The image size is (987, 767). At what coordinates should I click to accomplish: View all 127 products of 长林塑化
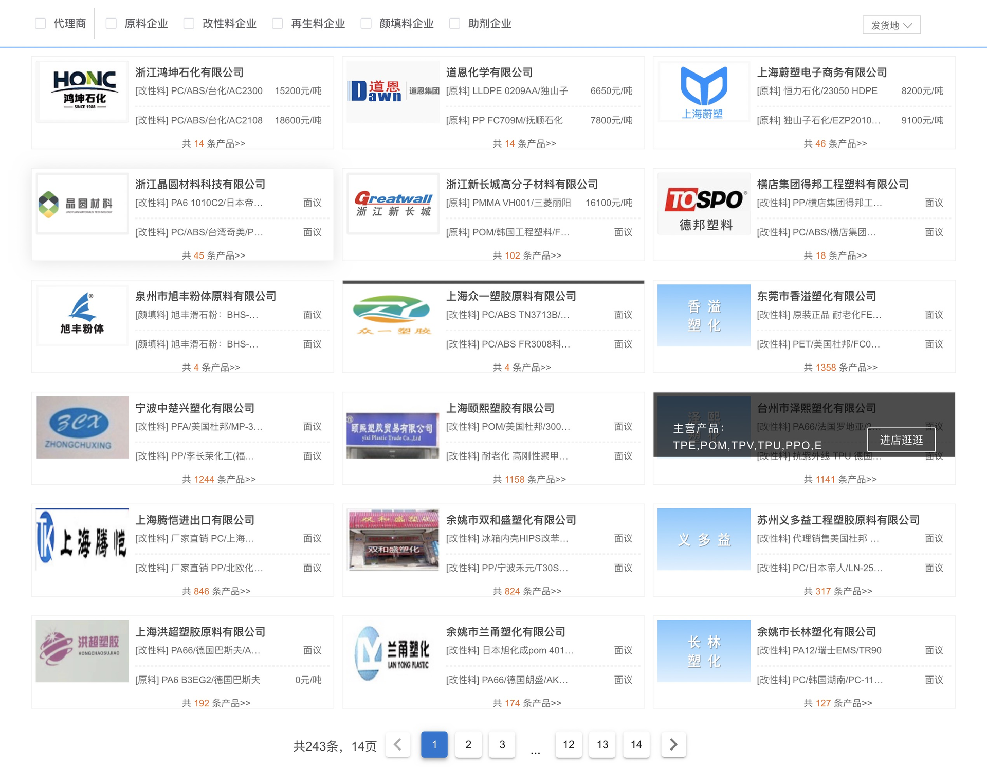837,703
